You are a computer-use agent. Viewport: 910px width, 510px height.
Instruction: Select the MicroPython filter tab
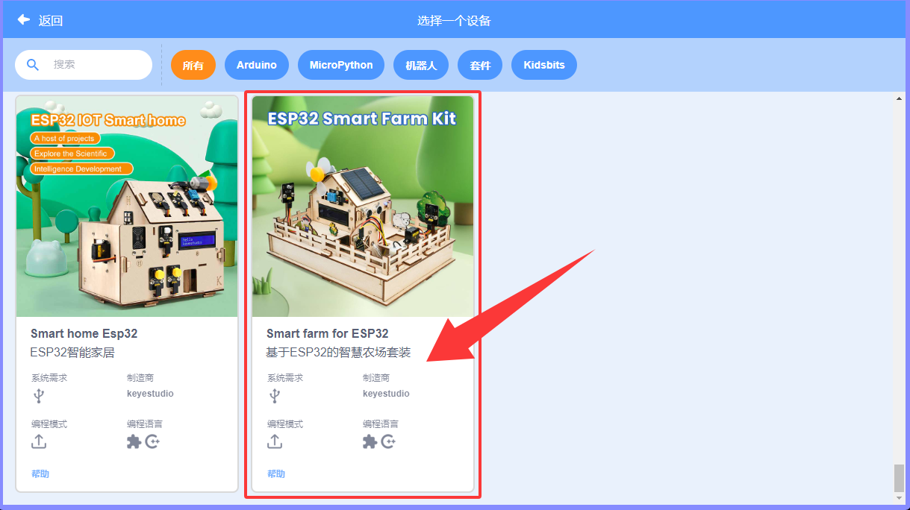[341, 65]
